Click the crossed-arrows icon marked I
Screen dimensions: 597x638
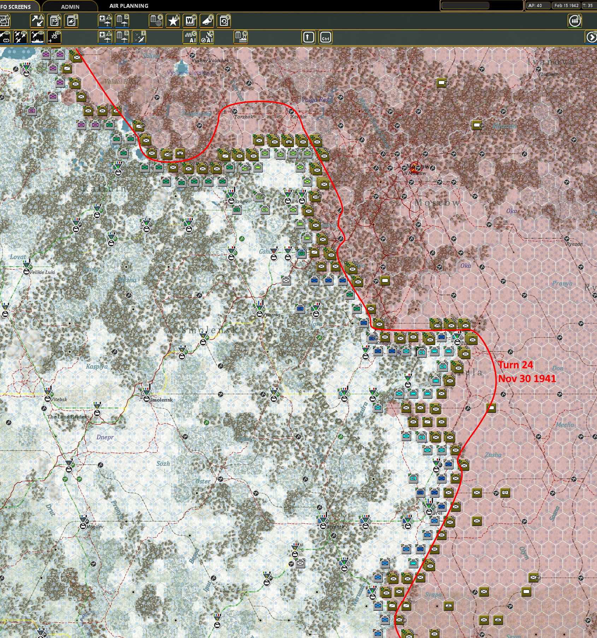(37, 21)
